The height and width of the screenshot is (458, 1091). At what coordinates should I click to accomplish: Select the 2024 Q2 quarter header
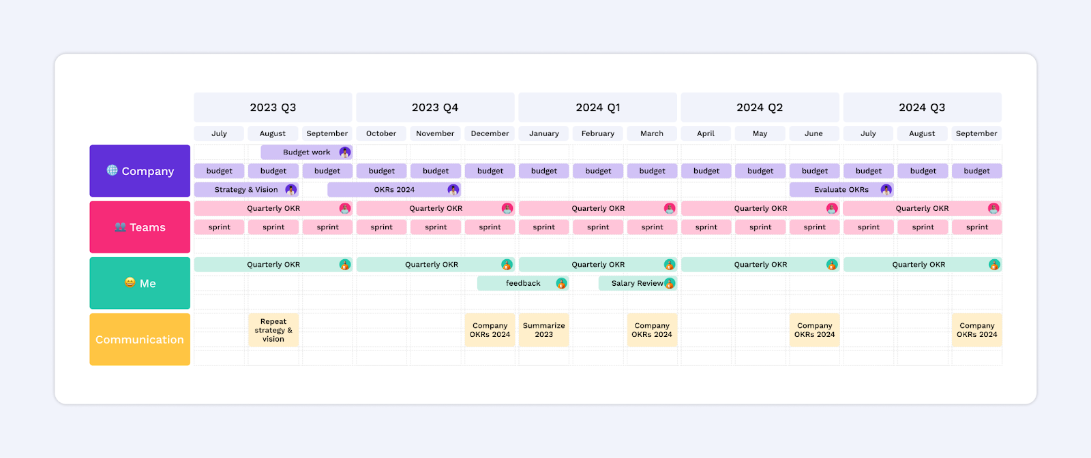pyautogui.click(x=760, y=108)
